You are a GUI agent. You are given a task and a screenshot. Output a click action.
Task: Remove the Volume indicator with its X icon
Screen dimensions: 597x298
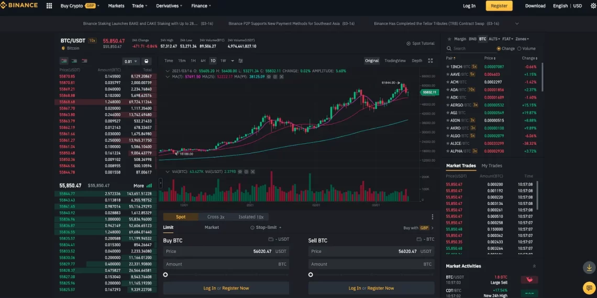[x=252, y=172]
